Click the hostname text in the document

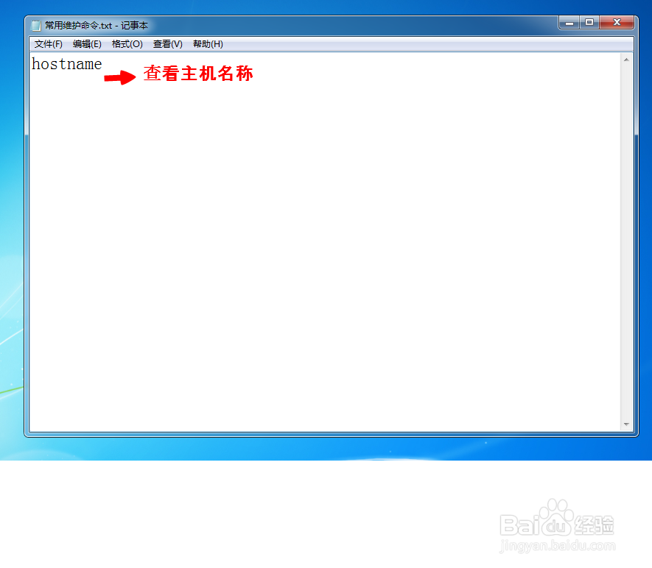pyautogui.click(x=66, y=64)
